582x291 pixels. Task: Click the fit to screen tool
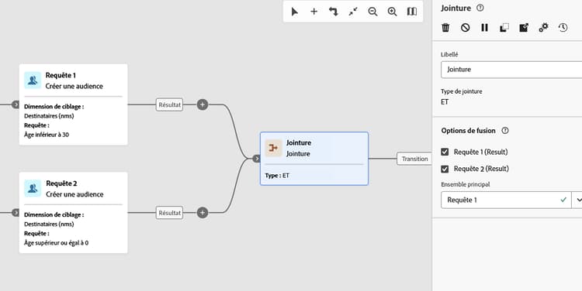point(353,12)
